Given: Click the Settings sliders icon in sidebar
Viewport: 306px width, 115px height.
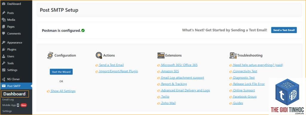Looking at the screenshot, I should (x=3, y=70).
